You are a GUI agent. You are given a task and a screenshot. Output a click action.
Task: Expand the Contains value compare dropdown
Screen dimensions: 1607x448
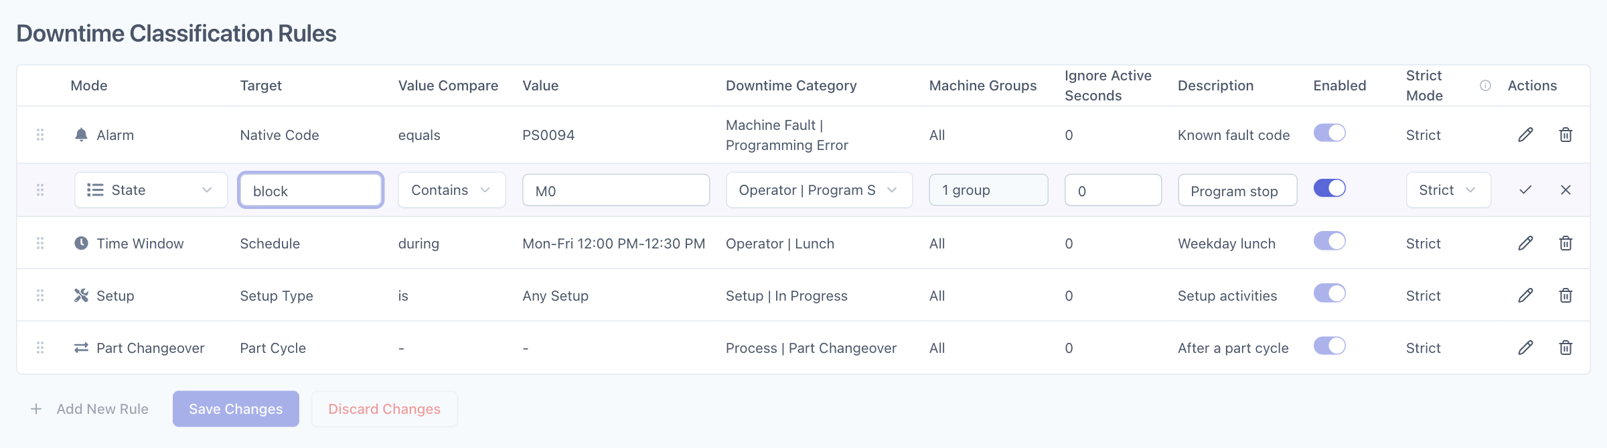[x=451, y=190]
